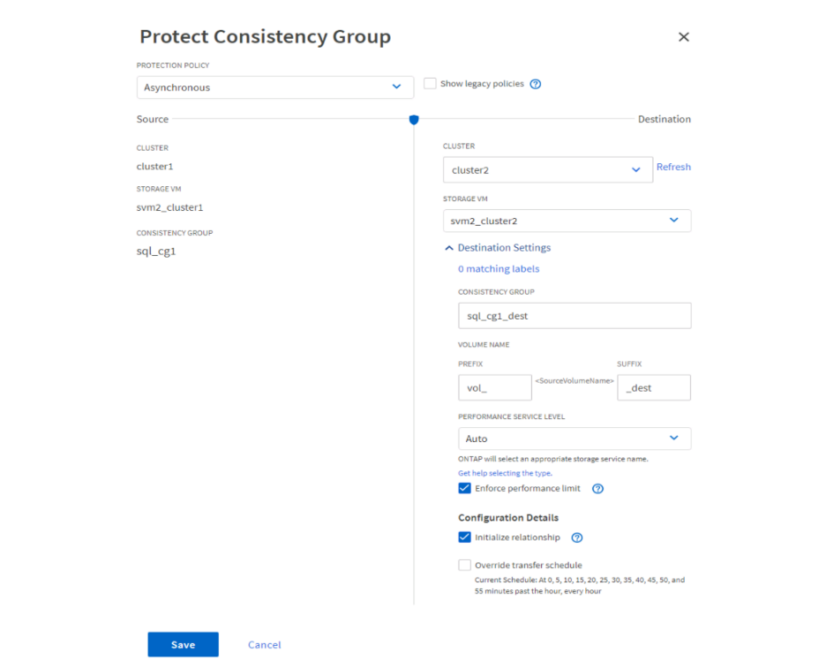Click help icon next to Show legacy policies
Image resolution: width=826 pixels, height=660 pixels.
pos(535,84)
